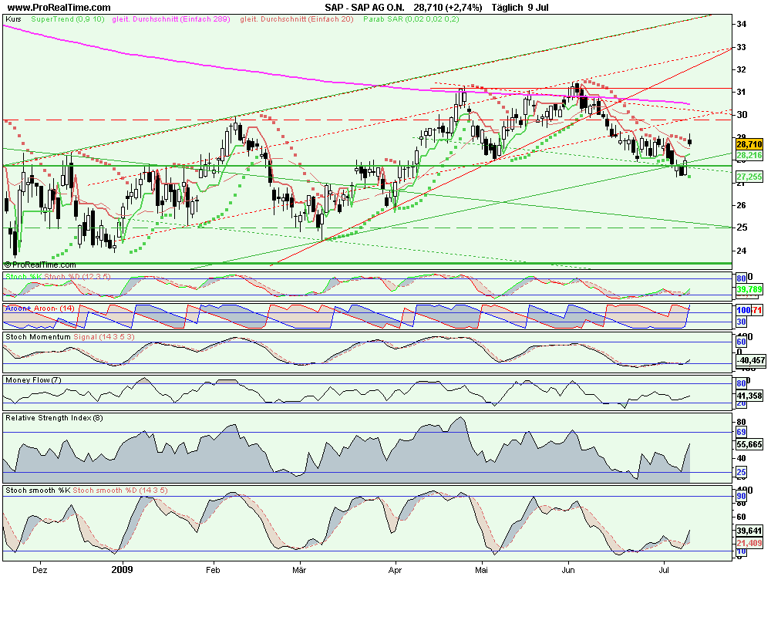
Task: Select gleit. Durchschnitt (Einfach 20) legend entry
Action: point(297,19)
